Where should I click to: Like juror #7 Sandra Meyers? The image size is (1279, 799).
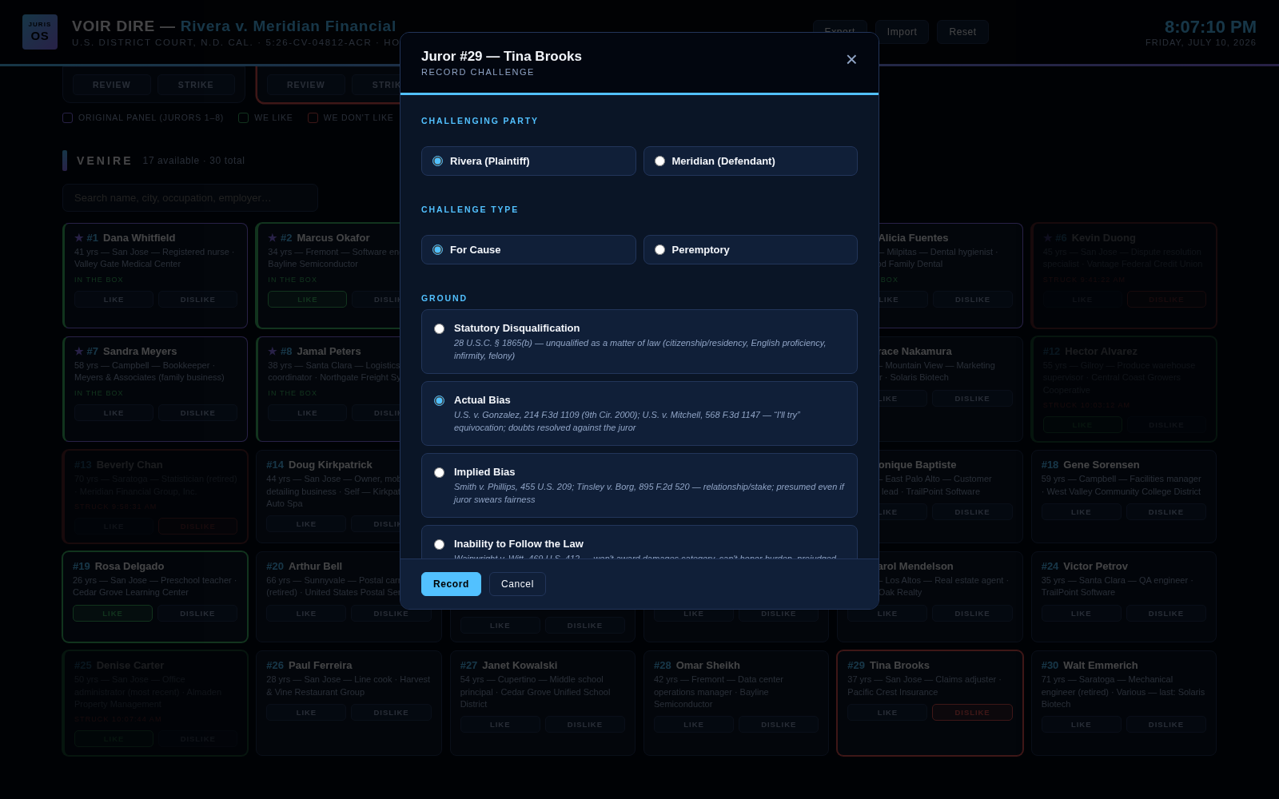point(114,413)
